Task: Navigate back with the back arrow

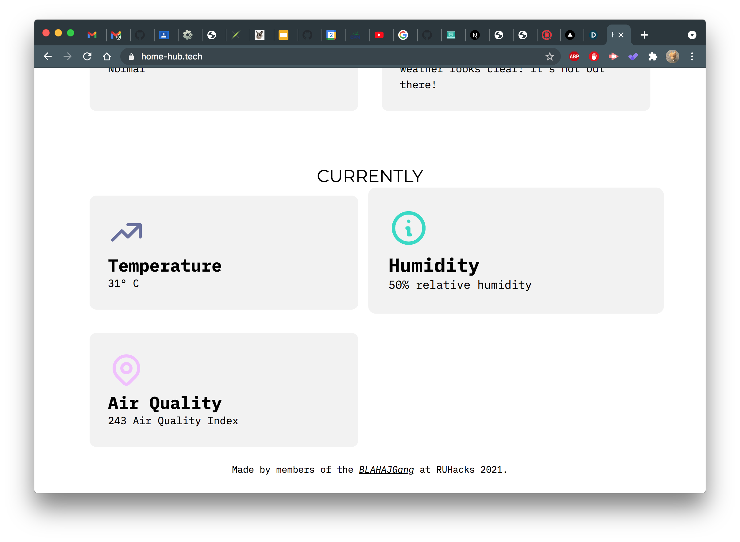Action: click(48, 56)
